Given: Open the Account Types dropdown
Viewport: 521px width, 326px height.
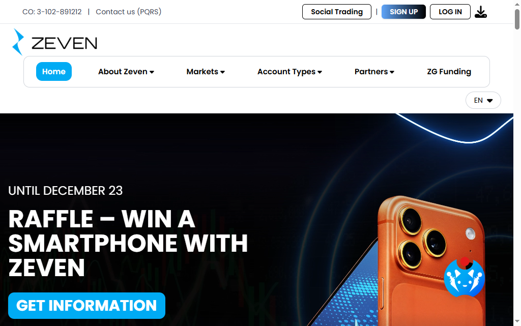Looking at the screenshot, I should 290,72.
